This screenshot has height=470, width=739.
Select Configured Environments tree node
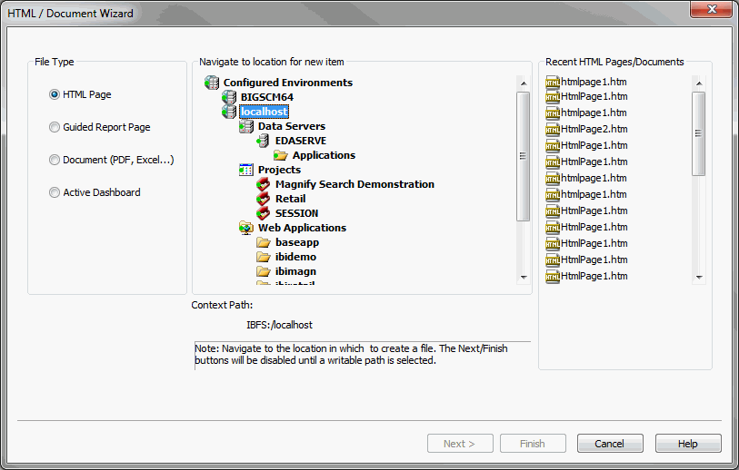tap(288, 83)
